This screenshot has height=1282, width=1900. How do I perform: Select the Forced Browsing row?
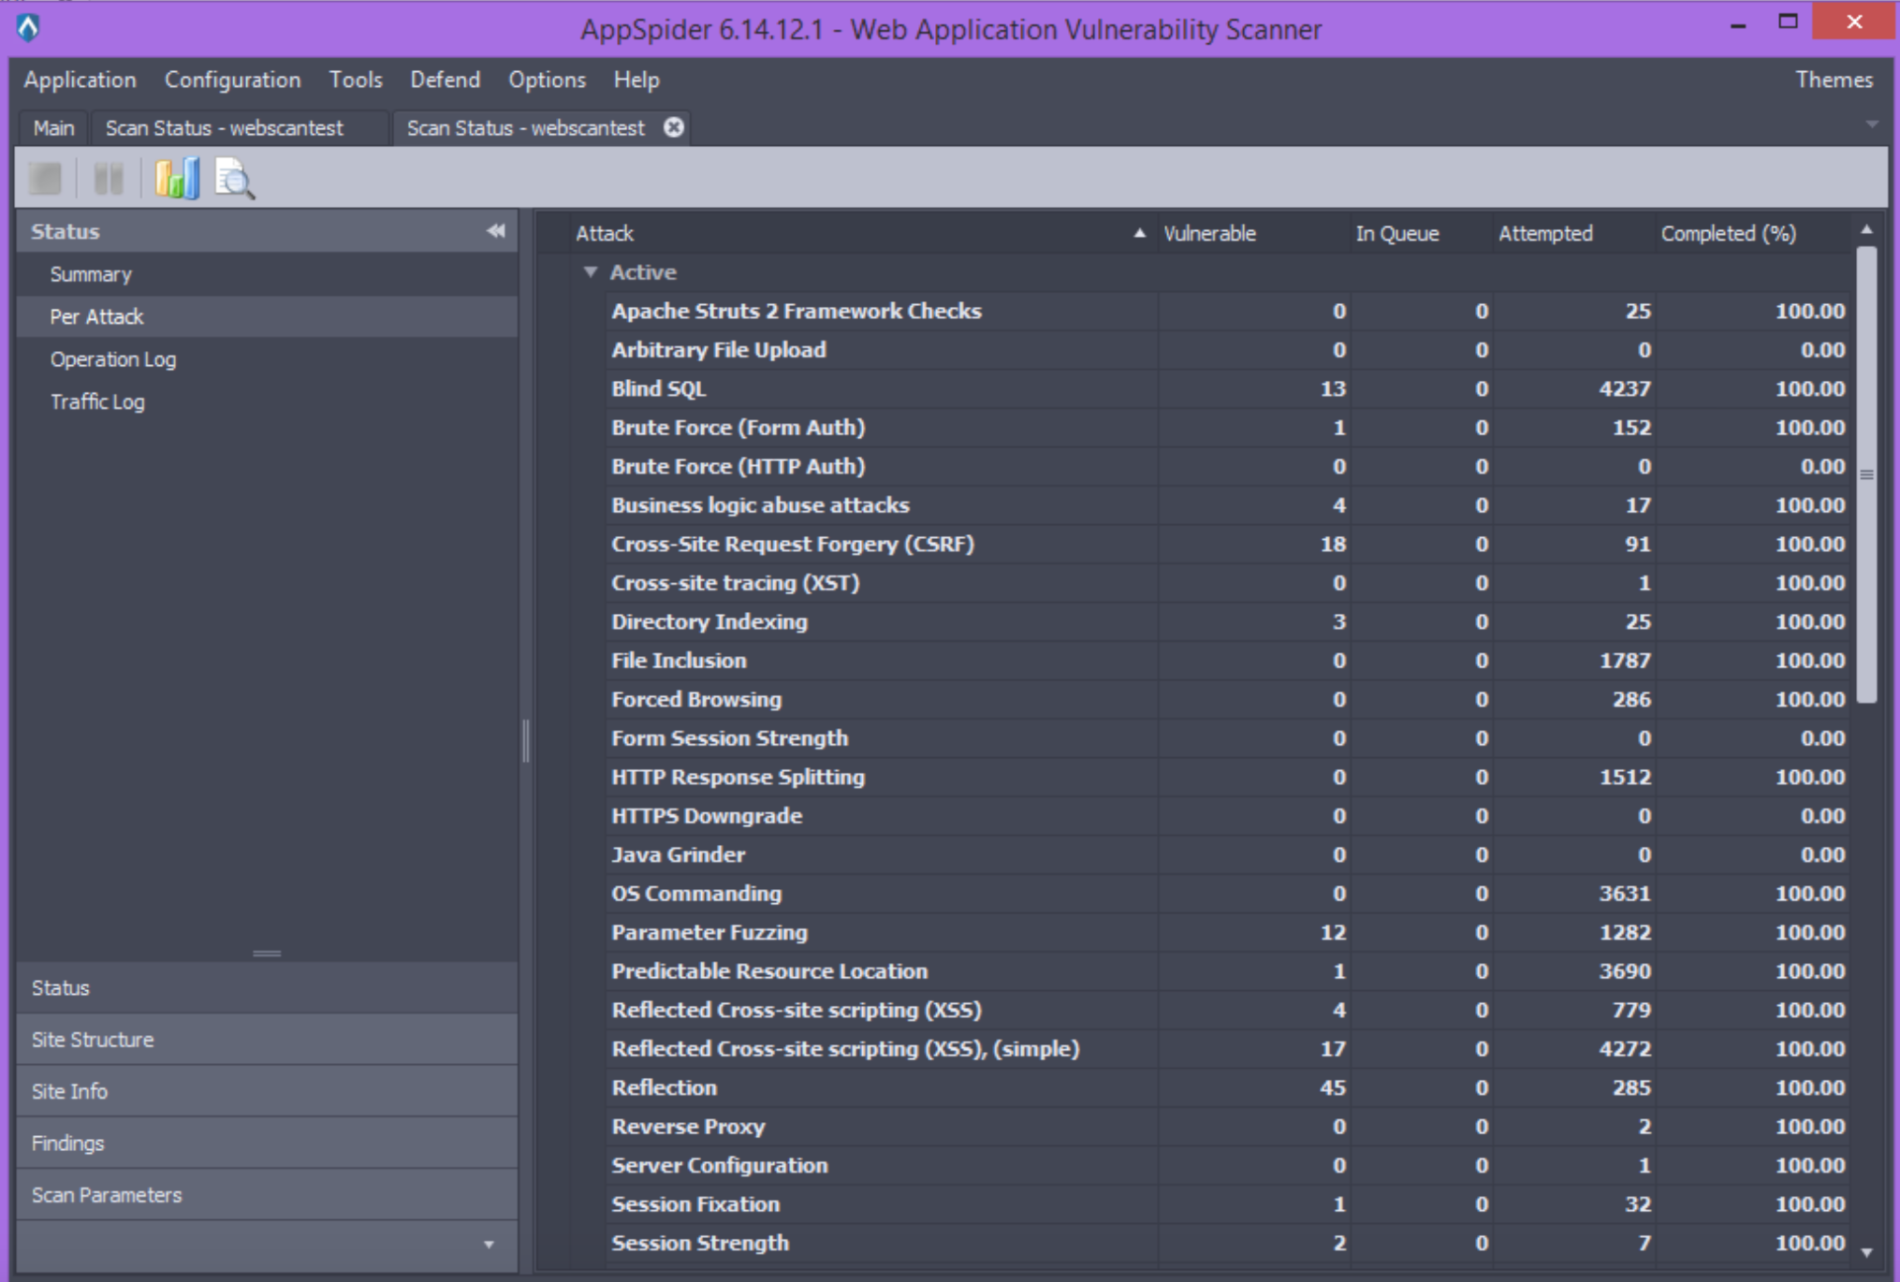click(1228, 699)
